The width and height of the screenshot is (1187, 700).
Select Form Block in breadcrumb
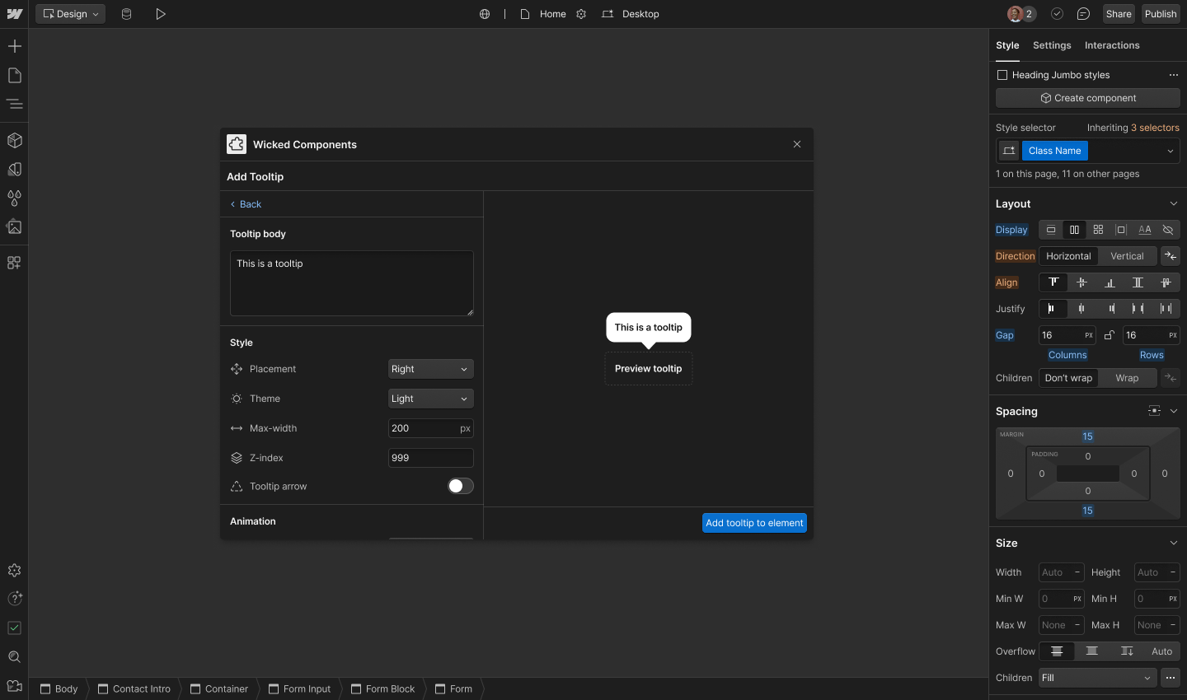click(383, 689)
